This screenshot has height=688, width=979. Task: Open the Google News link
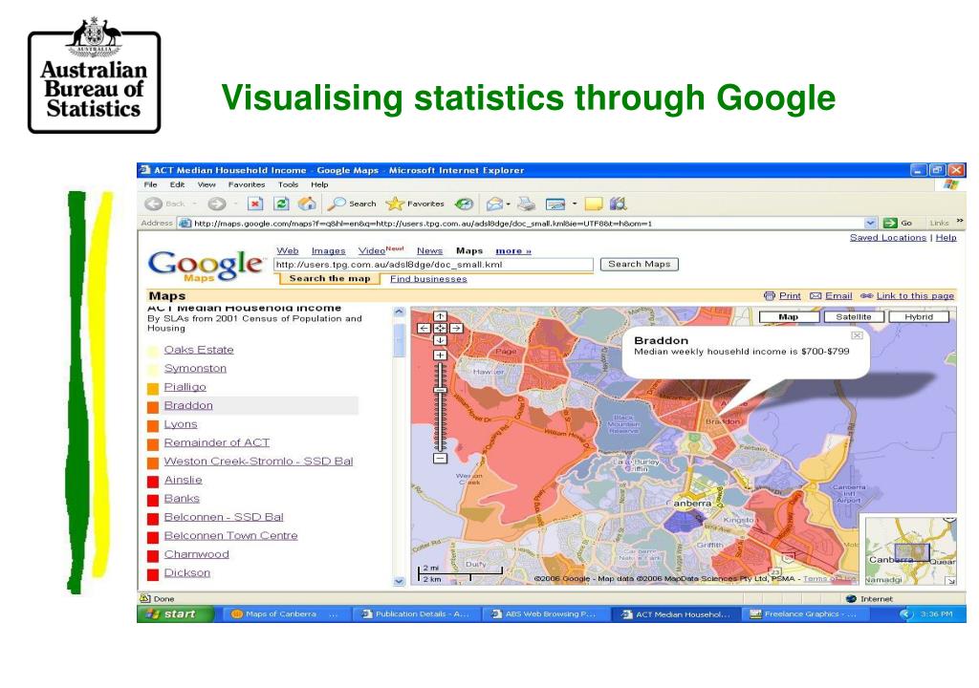click(x=429, y=251)
